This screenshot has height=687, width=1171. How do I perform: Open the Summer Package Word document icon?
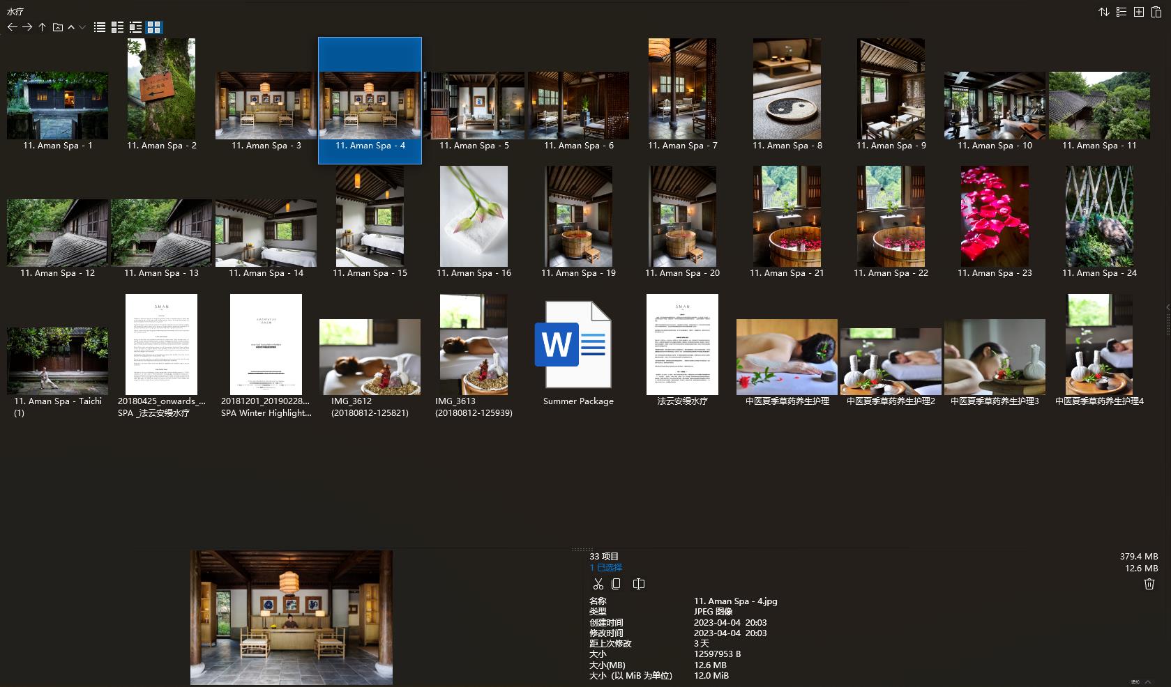[573, 344]
